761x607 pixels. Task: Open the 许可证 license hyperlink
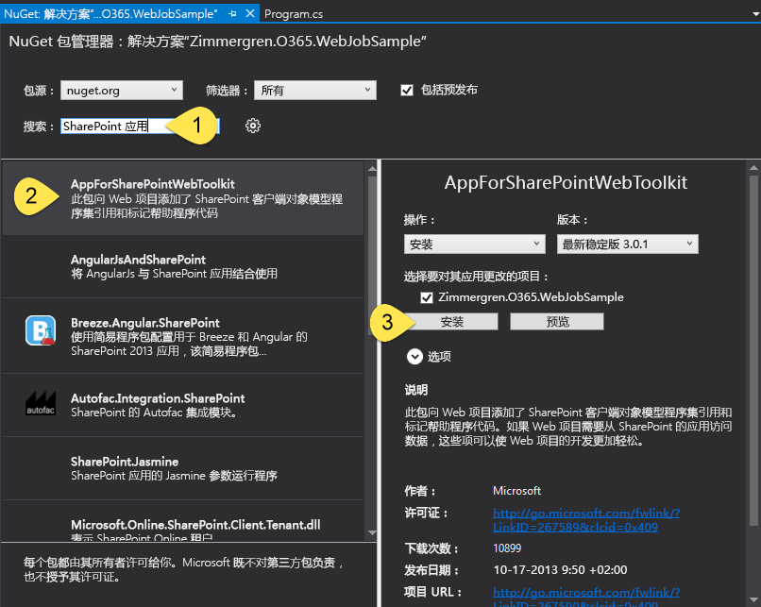586,518
